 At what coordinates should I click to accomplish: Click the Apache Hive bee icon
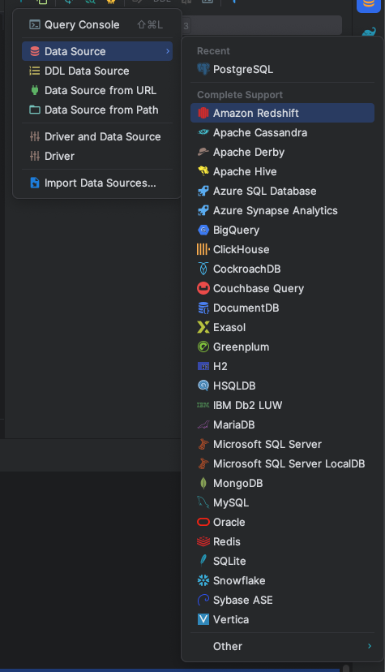[203, 171]
